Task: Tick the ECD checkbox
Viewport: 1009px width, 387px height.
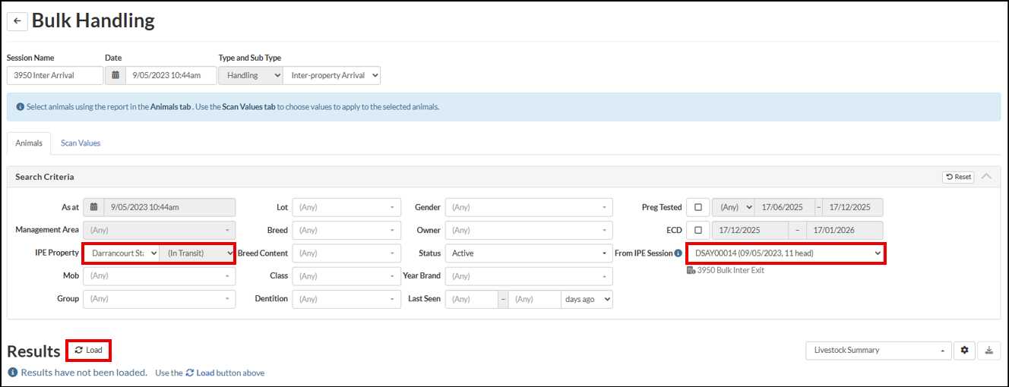Action: click(698, 230)
